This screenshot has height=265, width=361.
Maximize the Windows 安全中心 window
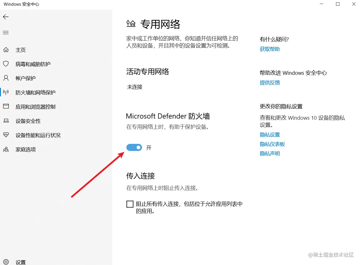338,4
